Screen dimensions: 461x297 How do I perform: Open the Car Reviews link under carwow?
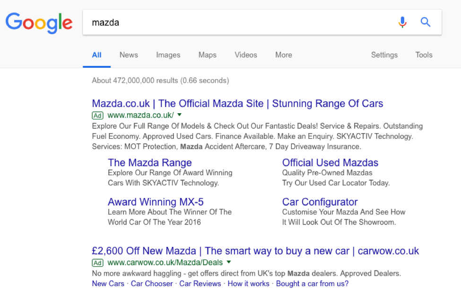pyautogui.click(x=200, y=283)
